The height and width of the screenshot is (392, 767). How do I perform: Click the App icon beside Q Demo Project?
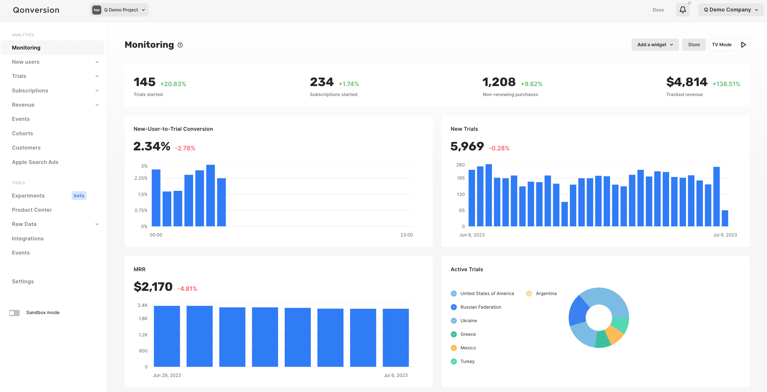coord(96,10)
